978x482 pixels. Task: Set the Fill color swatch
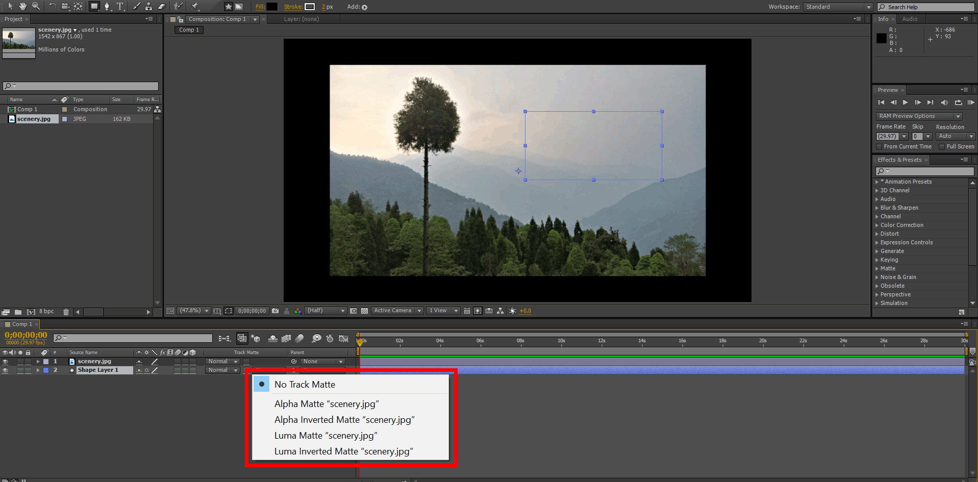272,7
